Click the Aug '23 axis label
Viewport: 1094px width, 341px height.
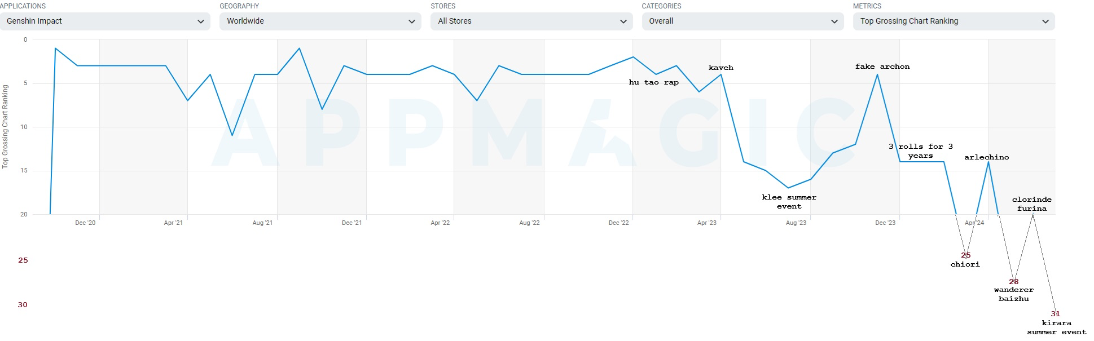tap(796, 223)
